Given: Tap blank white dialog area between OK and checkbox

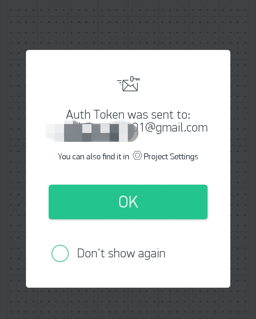Looking at the screenshot, I should pyautogui.click(x=128, y=232).
